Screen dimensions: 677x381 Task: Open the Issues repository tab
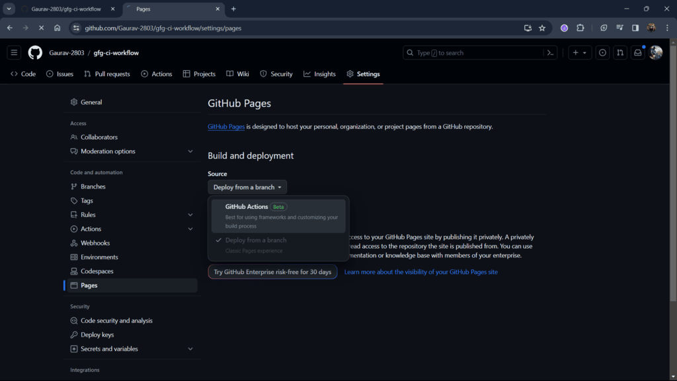[x=60, y=74]
